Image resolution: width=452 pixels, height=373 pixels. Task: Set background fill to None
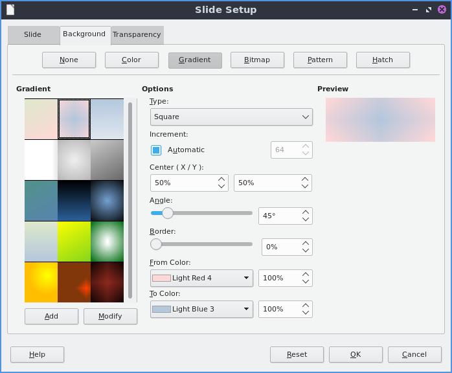(69, 60)
